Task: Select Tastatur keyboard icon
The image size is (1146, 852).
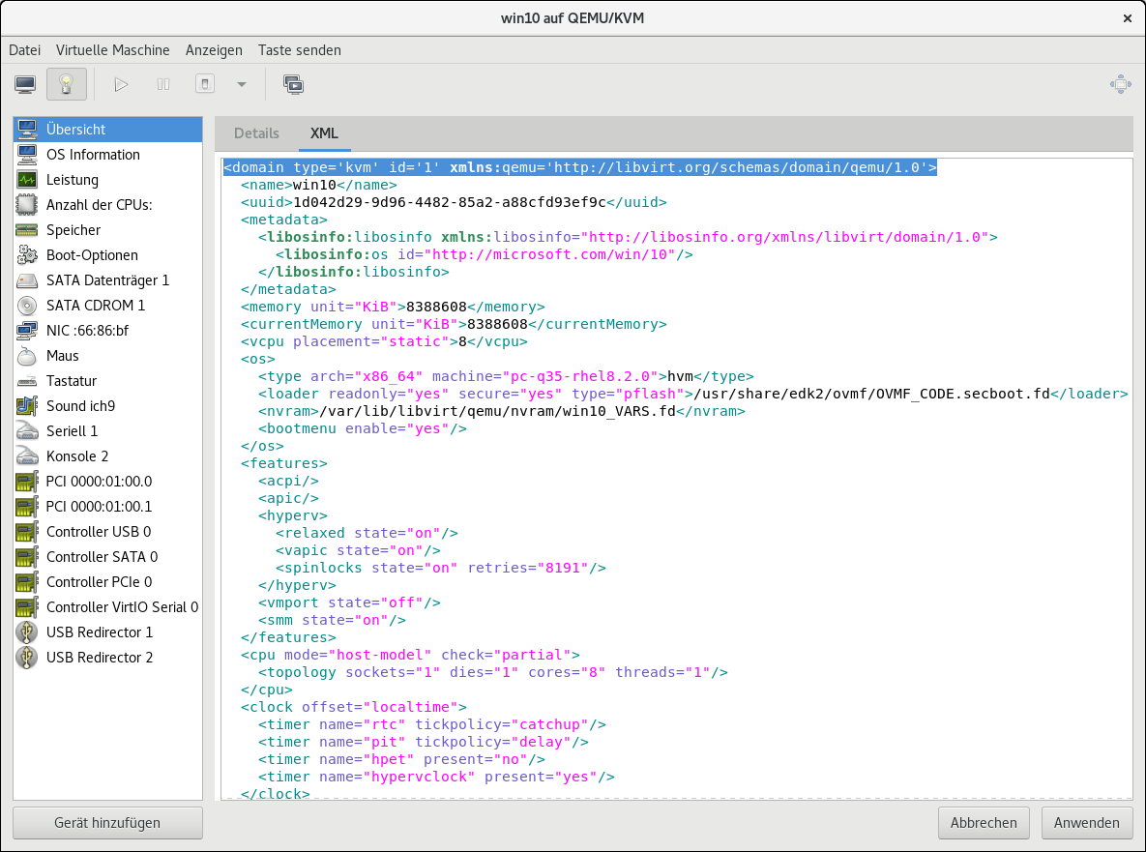Action: pyautogui.click(x=27, y=381)
